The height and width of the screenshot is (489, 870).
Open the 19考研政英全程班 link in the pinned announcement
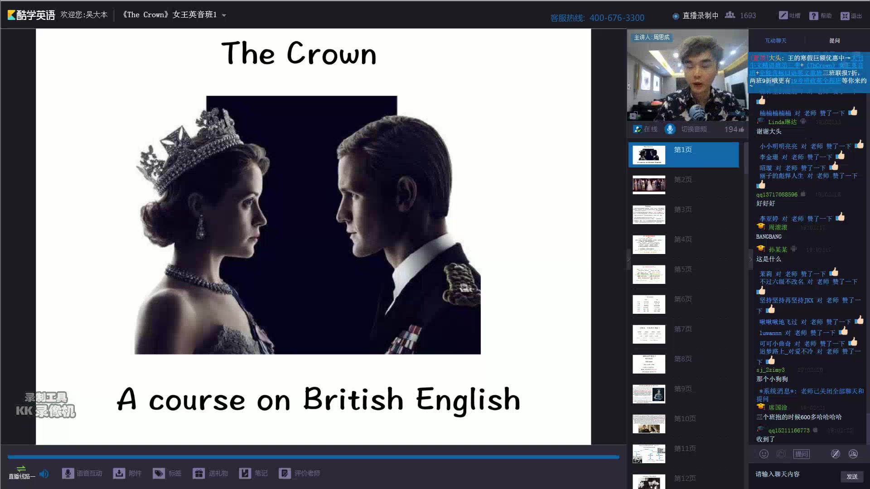[x=816, y=81]
